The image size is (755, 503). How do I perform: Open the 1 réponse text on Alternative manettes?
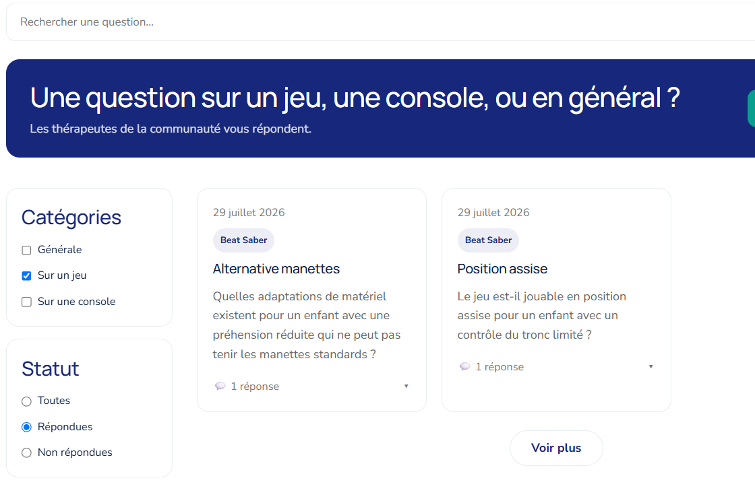(255, 386)
